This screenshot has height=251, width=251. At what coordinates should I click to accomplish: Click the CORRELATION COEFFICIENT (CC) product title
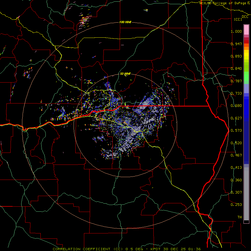point(88,249)
